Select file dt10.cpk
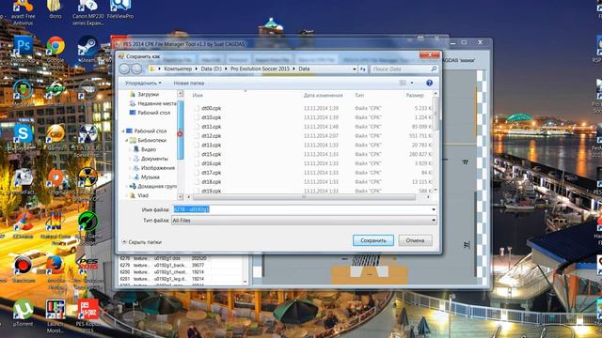The image size is (602, 338). point(211,117)
